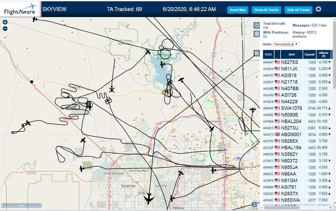Select the N407BB ident

[290, 89]
